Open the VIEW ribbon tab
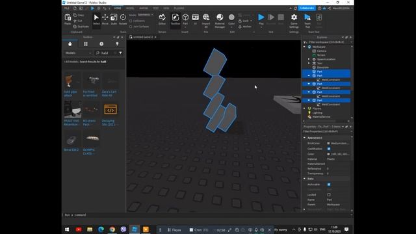The width and height of the screenshot is (416, 234). click(166, 8)
